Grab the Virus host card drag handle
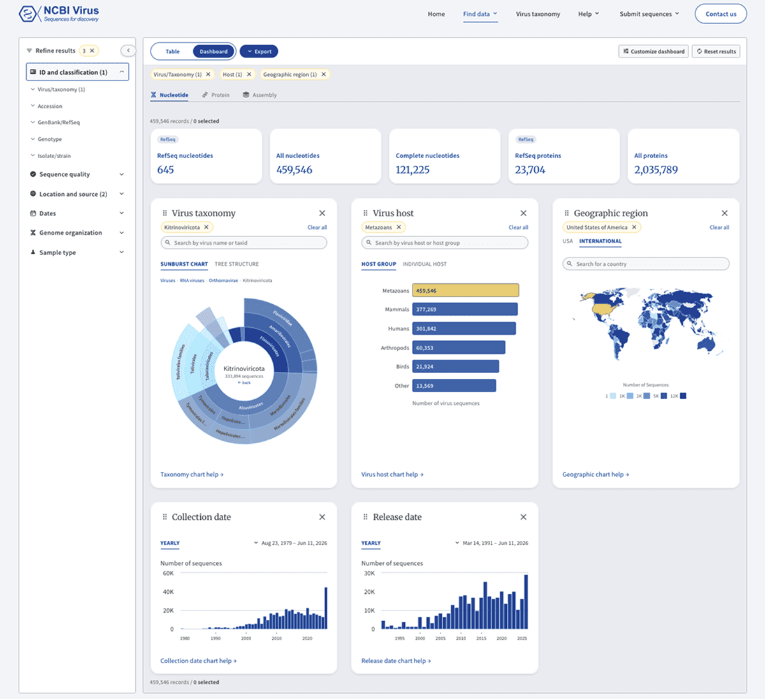The height and width of the screenshot is (699, 765). 365,213
